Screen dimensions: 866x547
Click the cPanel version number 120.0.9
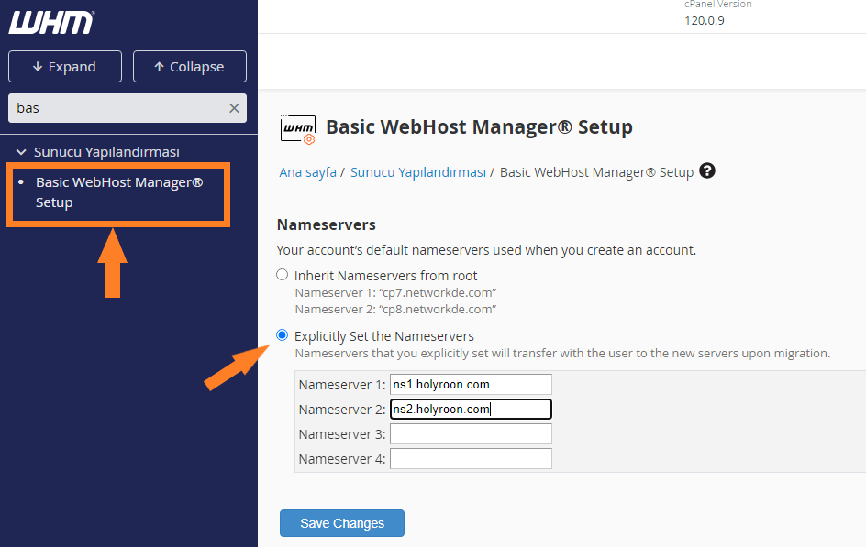tap(705, 21)
